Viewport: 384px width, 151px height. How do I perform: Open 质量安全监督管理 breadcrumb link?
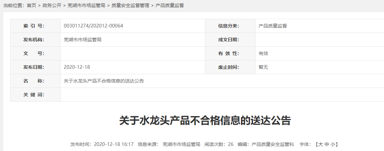click(x=130, y=5)
